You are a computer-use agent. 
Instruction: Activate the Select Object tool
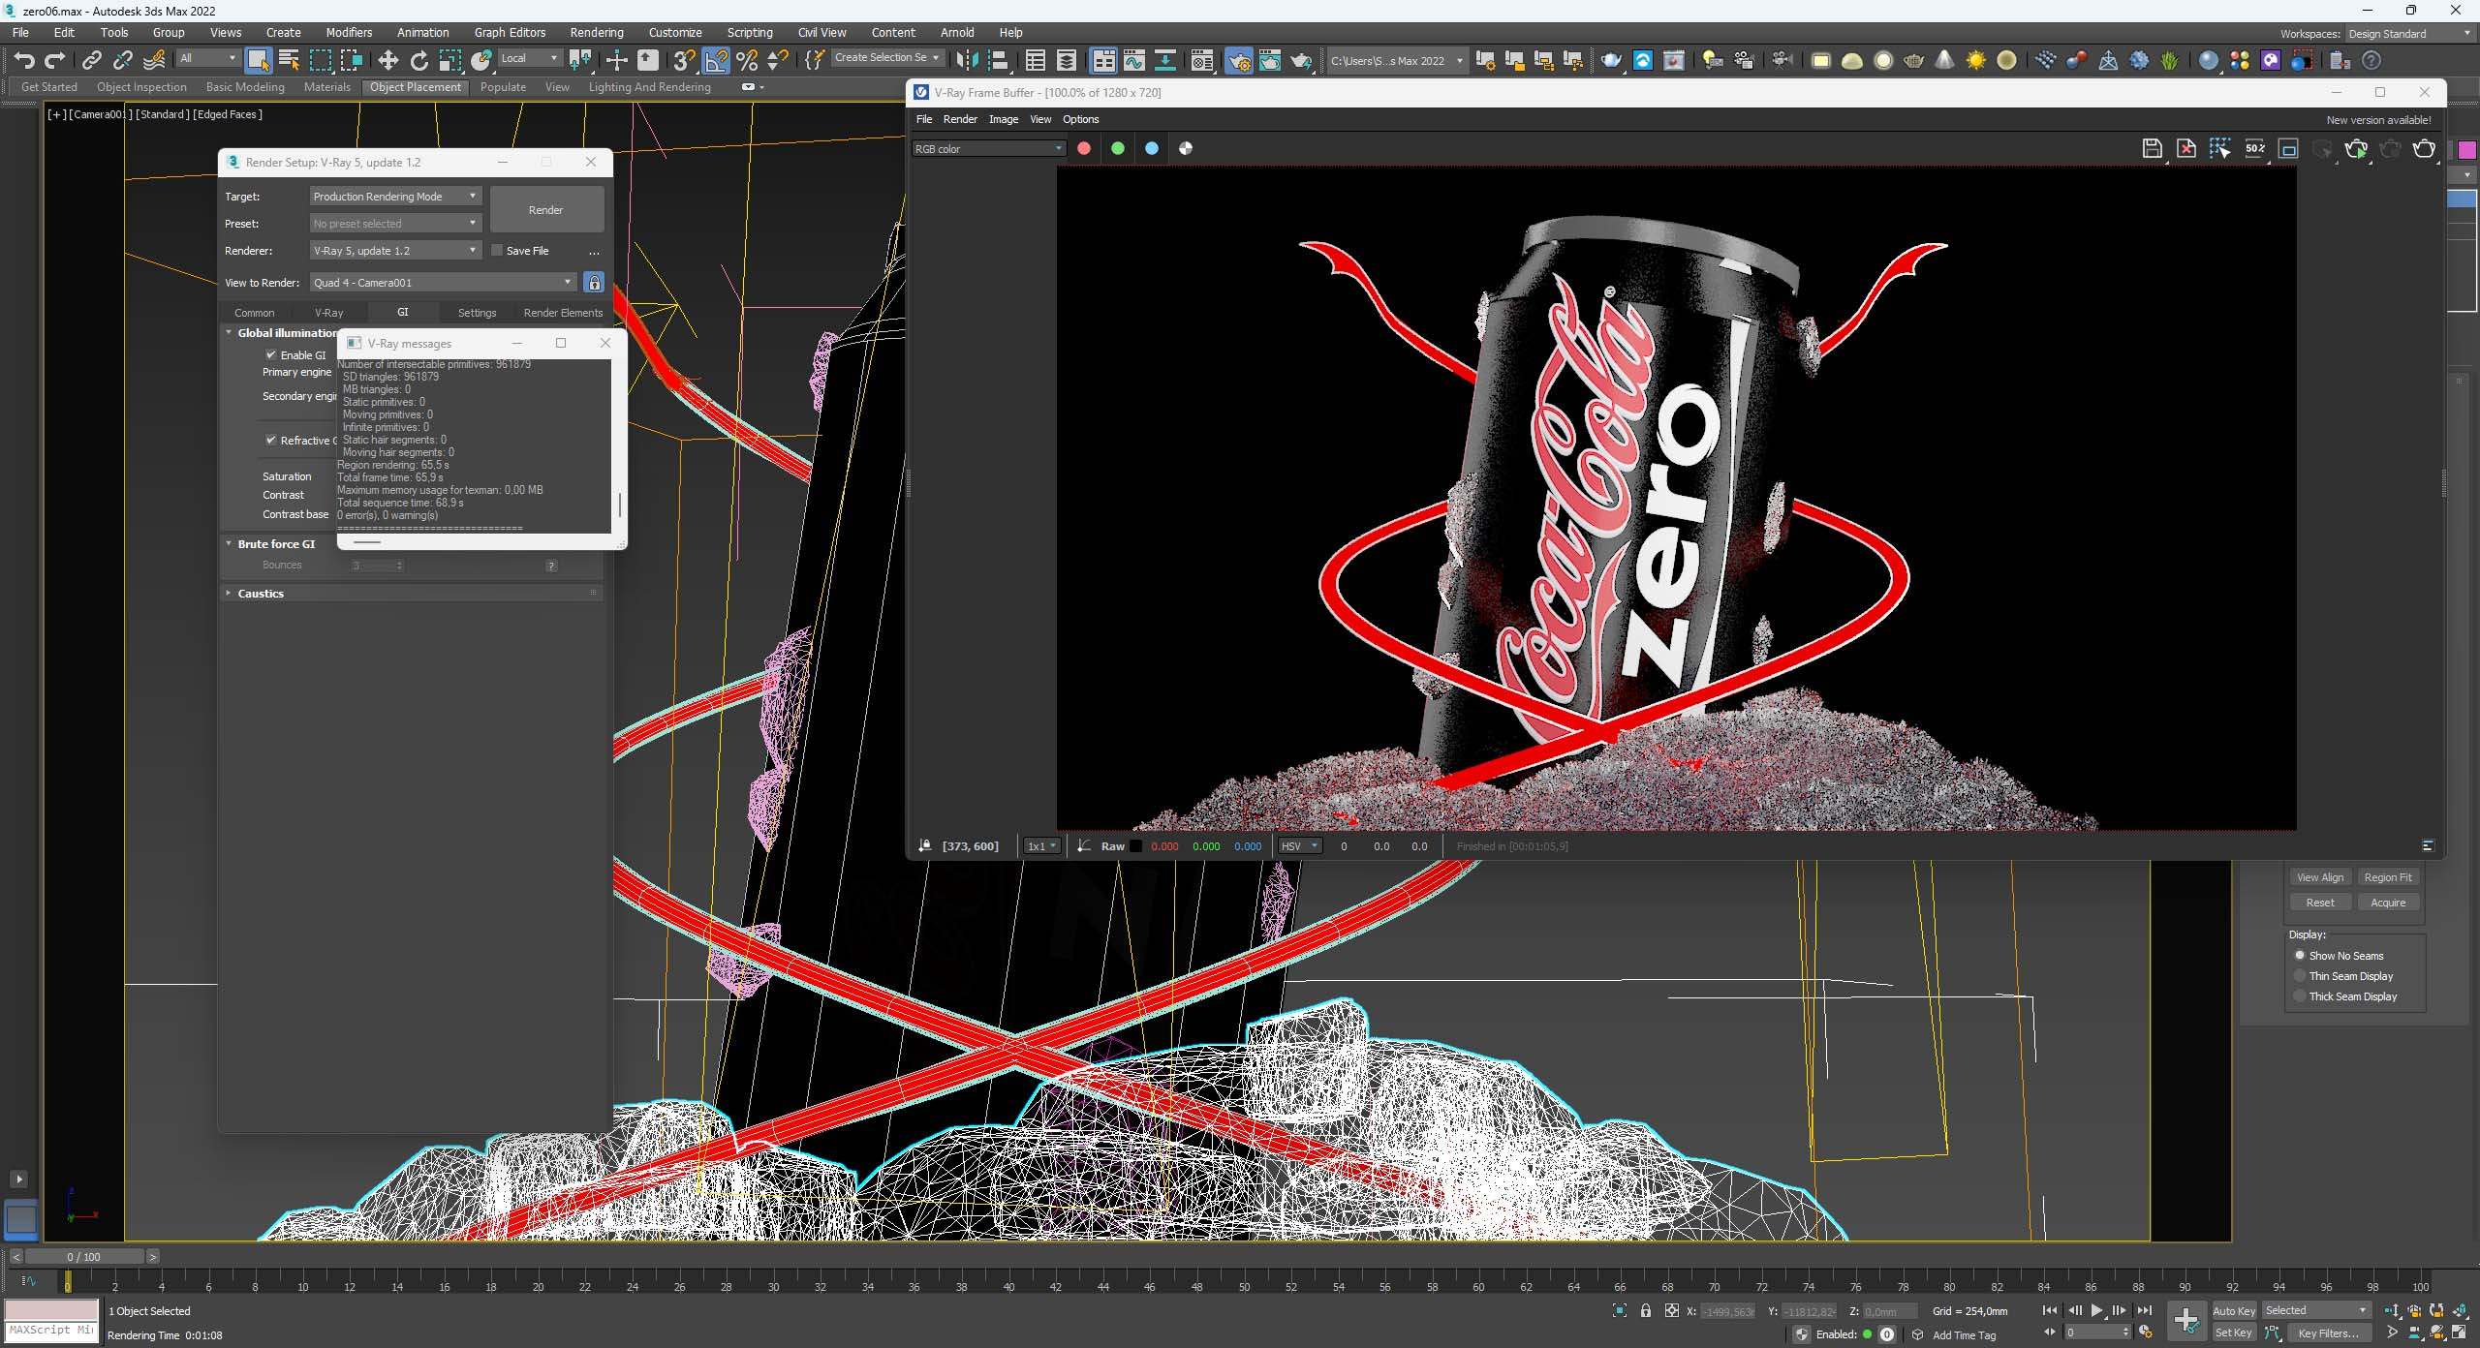tap(258, 60)
